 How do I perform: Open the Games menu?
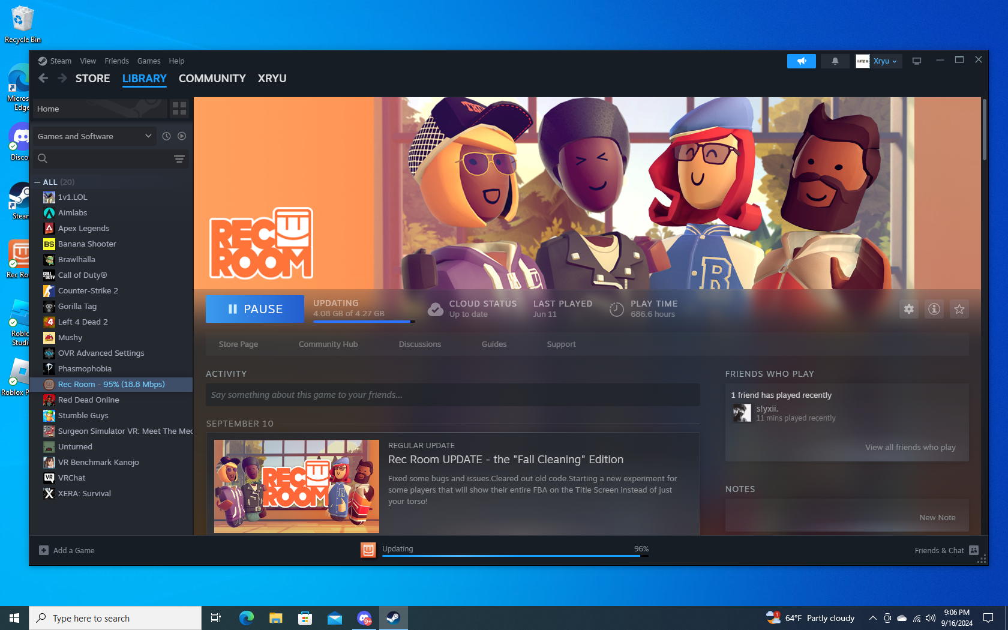tap(149, 61)
